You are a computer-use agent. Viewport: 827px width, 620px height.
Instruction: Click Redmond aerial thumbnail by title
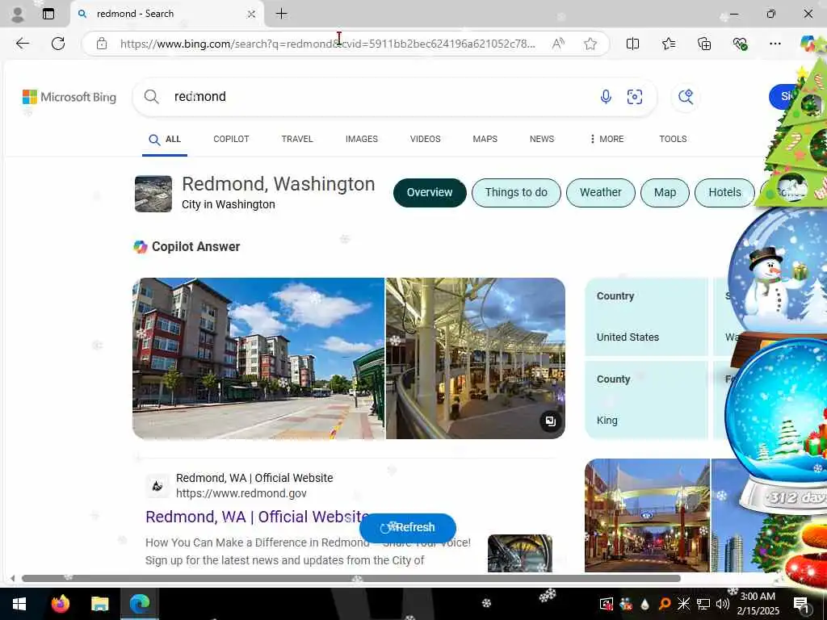(153, 194)
